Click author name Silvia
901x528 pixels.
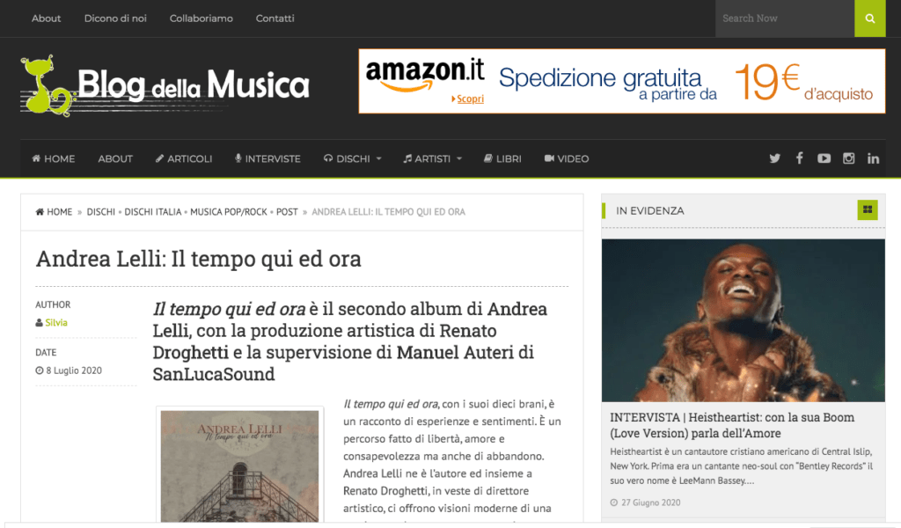[x=56, y=322]
